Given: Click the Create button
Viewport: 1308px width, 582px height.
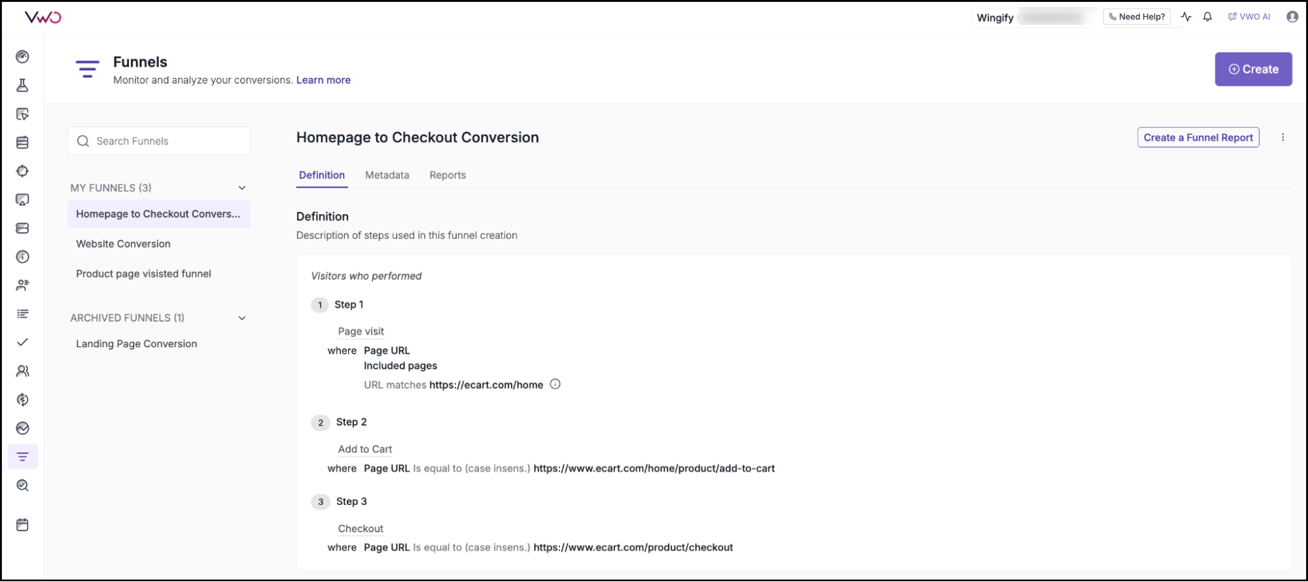Looking at the screenshot, I should 1253,69.
